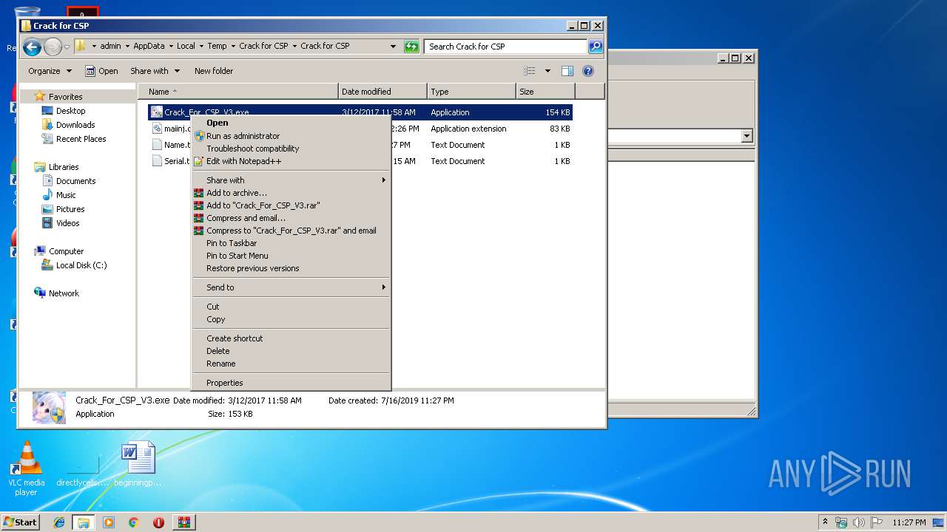The height and width of the screenshot is (532, 947).
Task: Click the network tray icon
Action: click(x=841, y=522)
